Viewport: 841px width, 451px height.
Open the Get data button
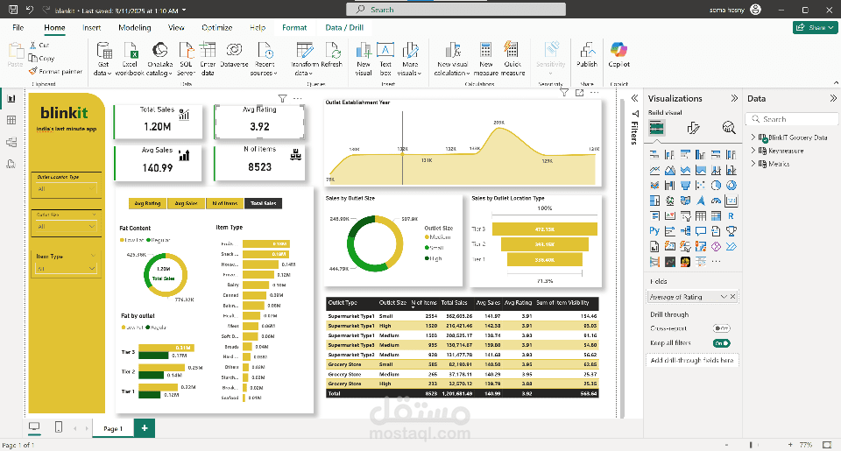point(103,58)
